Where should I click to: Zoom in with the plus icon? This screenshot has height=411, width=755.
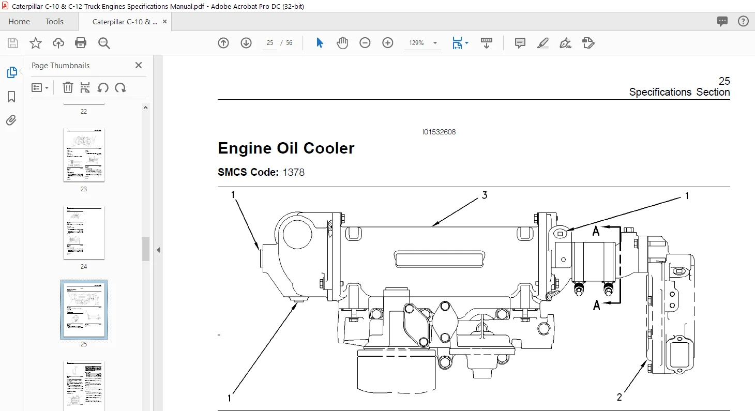[388, 43]
